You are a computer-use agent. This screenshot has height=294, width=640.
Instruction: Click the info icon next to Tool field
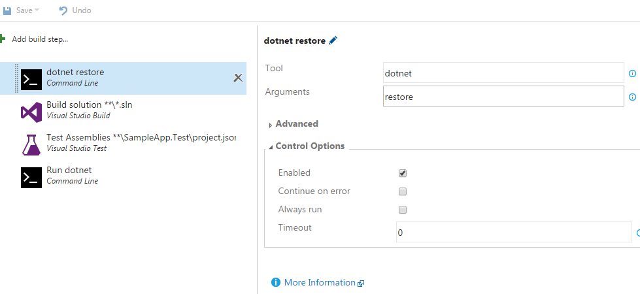[632, 74]
